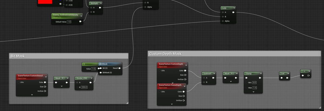Open Custom Depth Mask's Mask (R) chevron
324x111 pixels.
pyautogui.click(x=237, y=73)
